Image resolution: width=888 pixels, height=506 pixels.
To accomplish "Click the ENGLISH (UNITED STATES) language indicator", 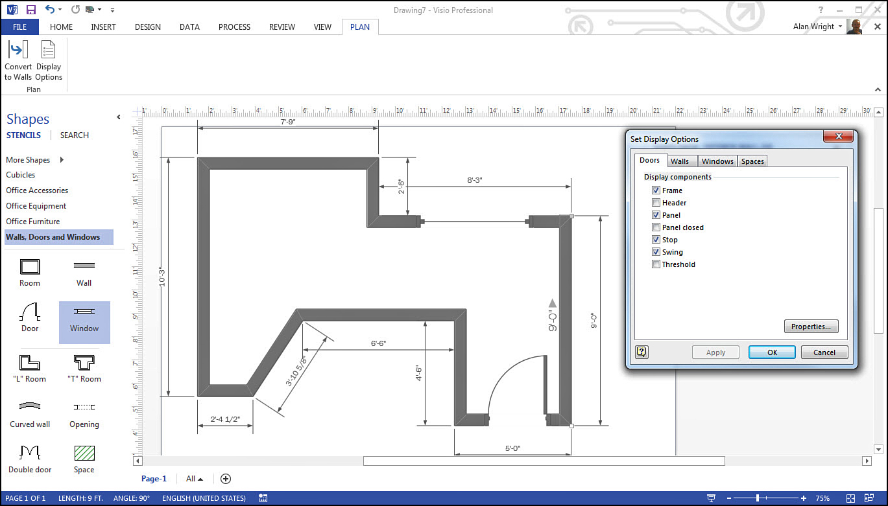I will coord(204,498).
